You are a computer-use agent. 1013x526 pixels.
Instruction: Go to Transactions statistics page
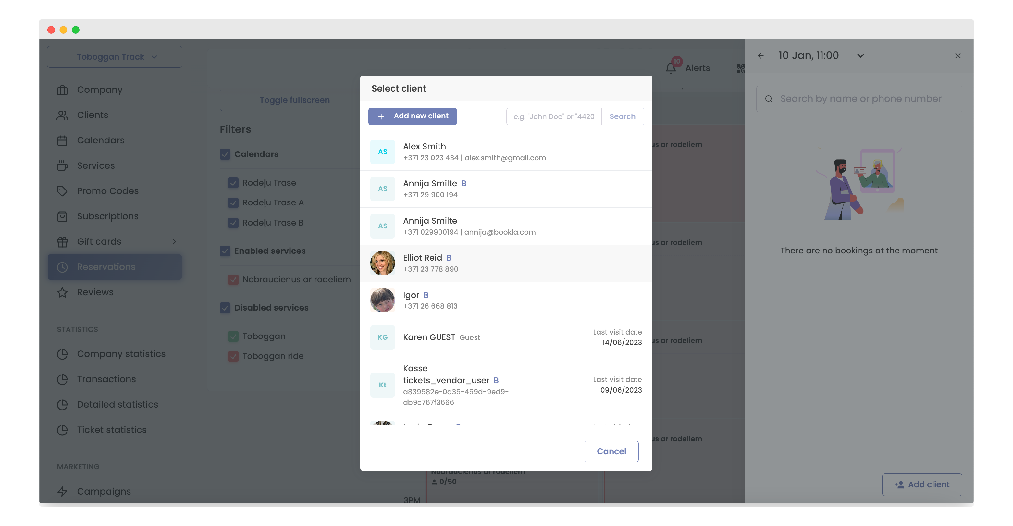(106, 379)
